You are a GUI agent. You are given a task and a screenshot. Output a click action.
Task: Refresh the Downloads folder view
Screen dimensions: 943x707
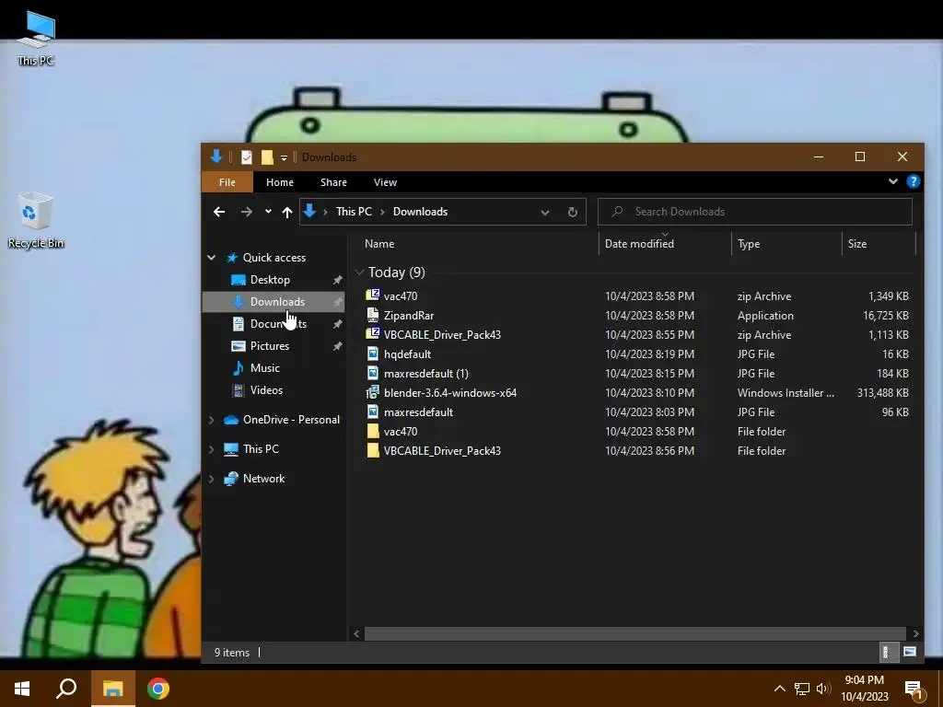point(573,213)
